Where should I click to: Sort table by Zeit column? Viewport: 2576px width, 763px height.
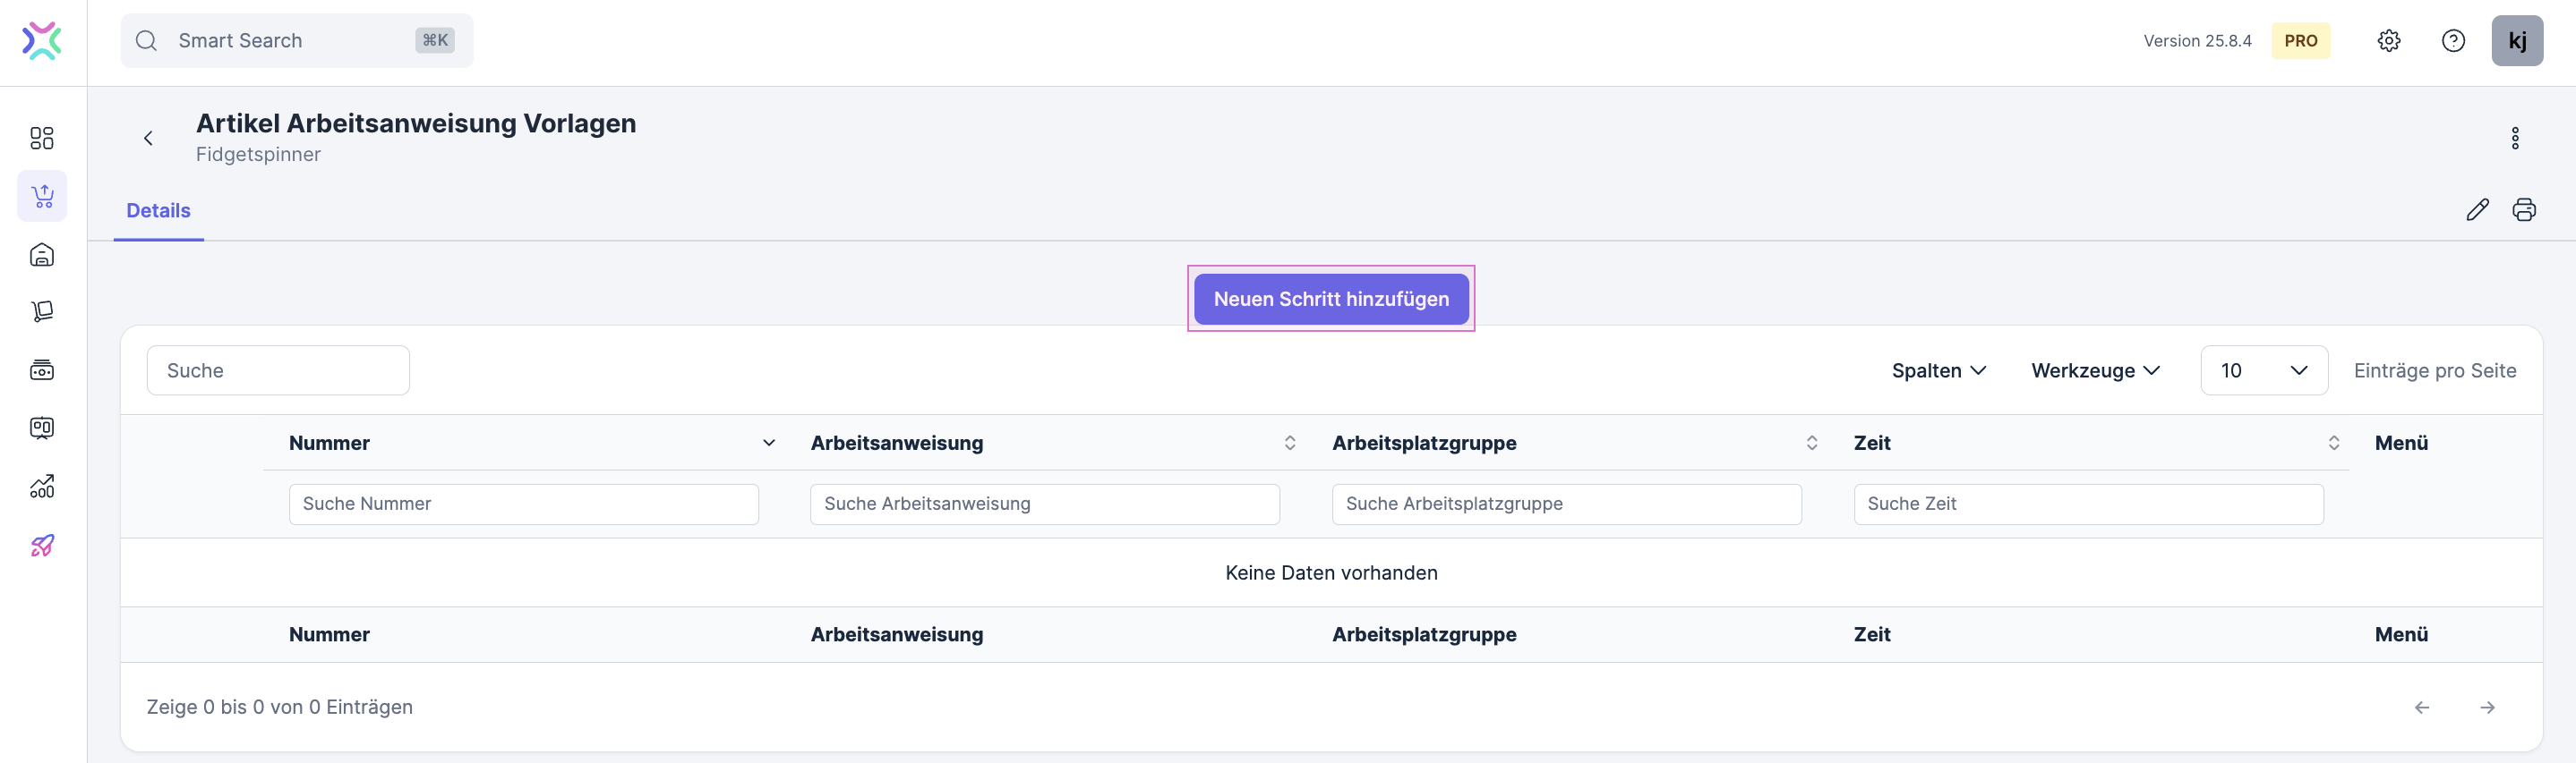coord(2333,443)
